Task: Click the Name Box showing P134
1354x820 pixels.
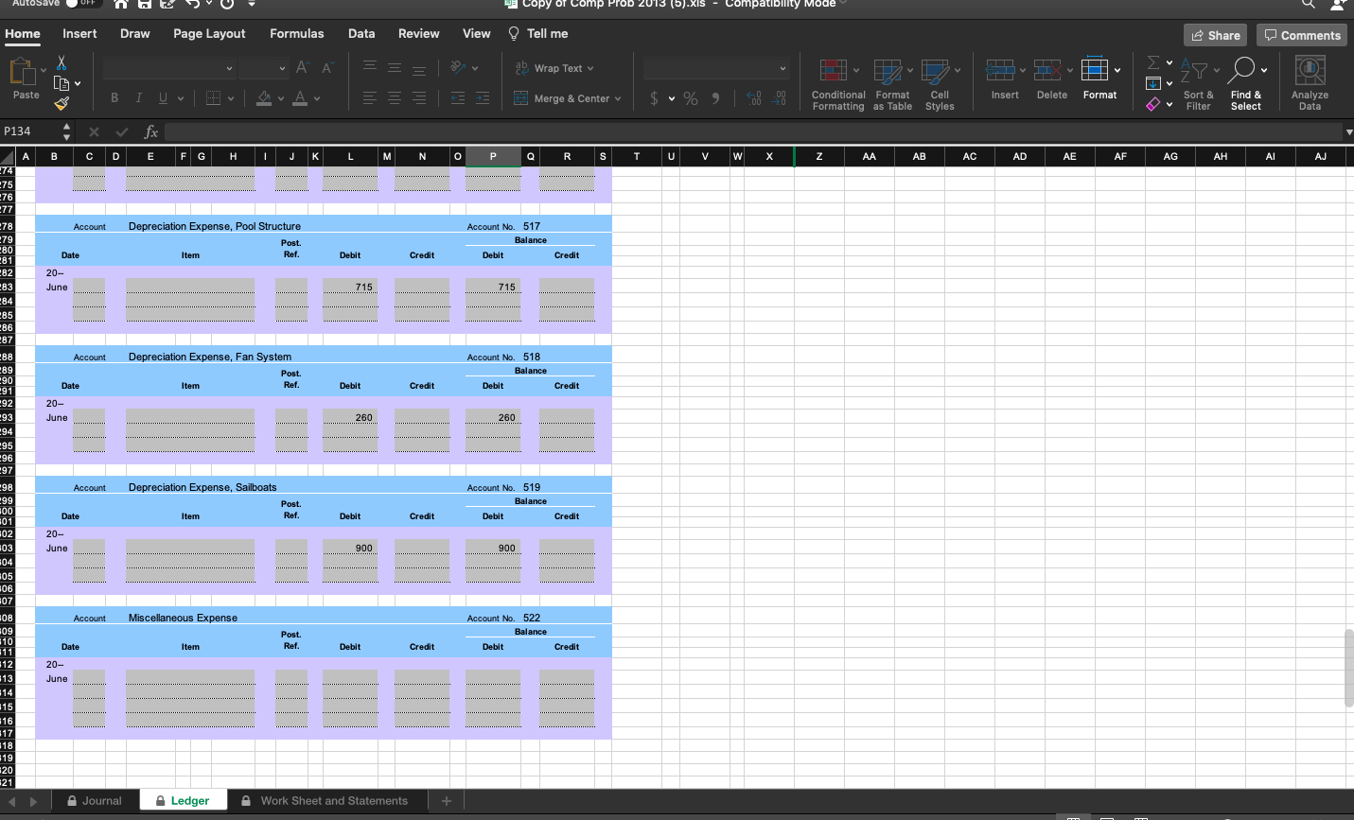Action: (31, 131)
